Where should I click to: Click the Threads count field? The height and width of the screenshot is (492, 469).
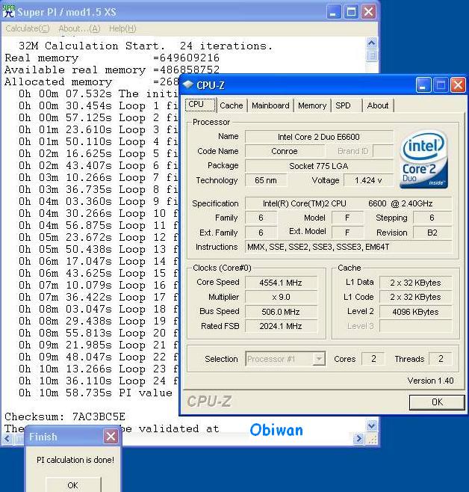tap(441, 359)
